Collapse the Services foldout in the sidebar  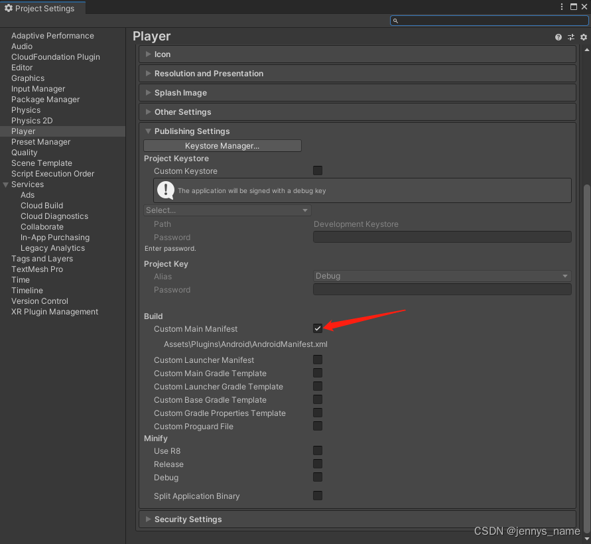tap(6, 184)
